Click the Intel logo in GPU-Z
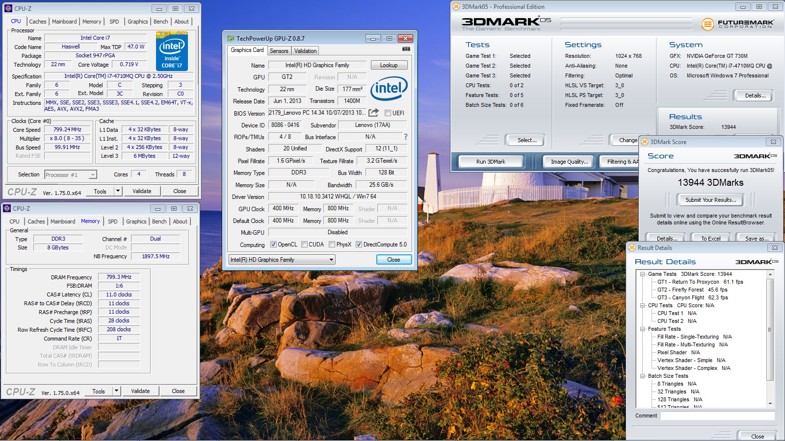The height and width of the screenshot is (441, 785). coord(389,88)
